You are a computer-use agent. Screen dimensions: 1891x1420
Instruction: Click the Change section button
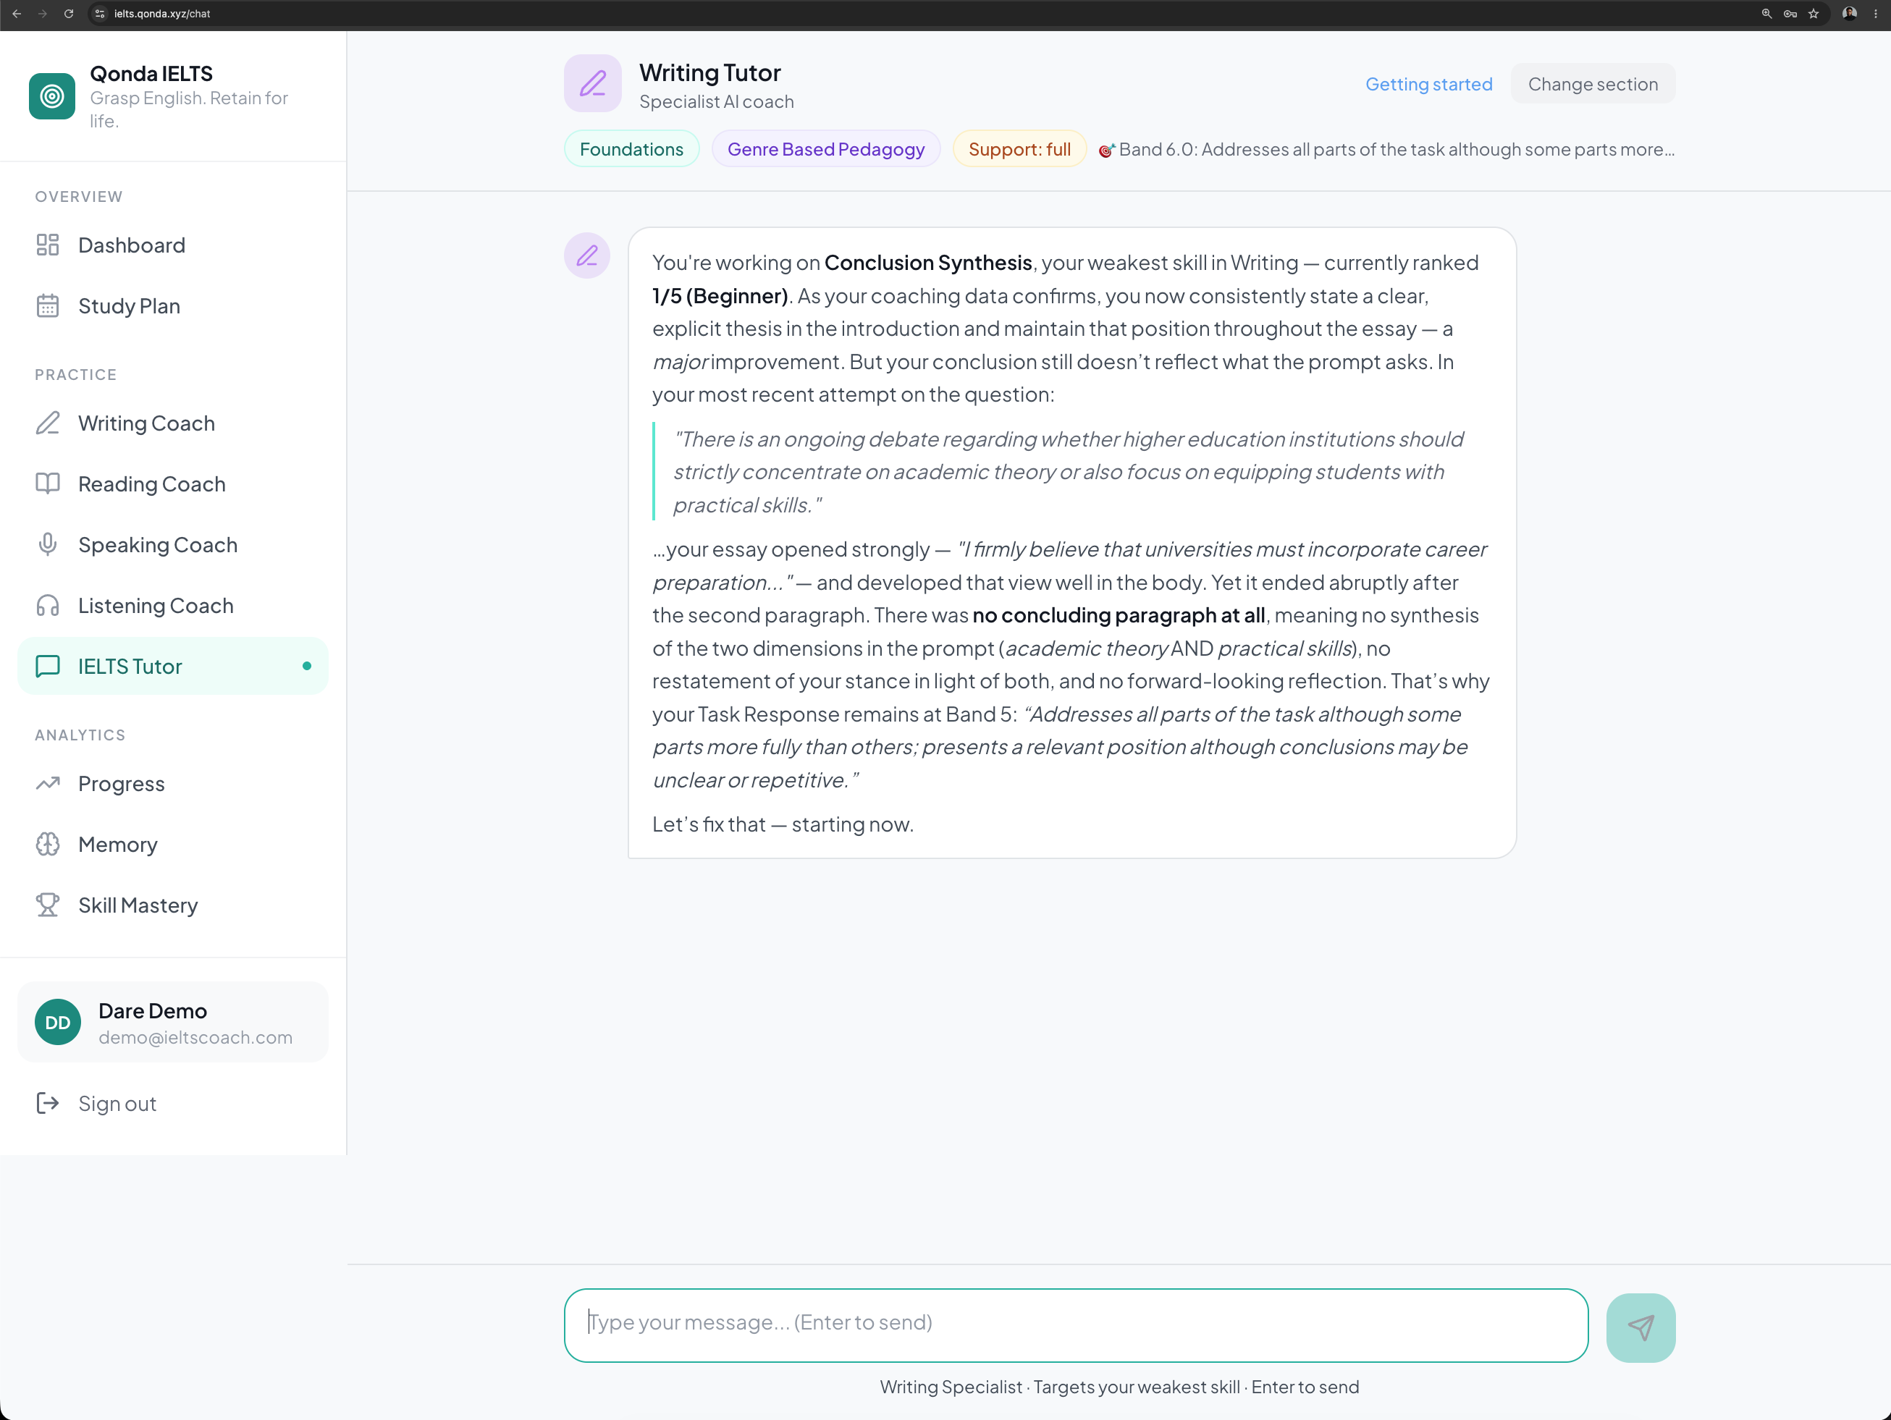(1593, 84)
